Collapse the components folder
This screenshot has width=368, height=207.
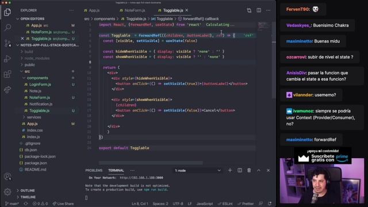(37, 78)
